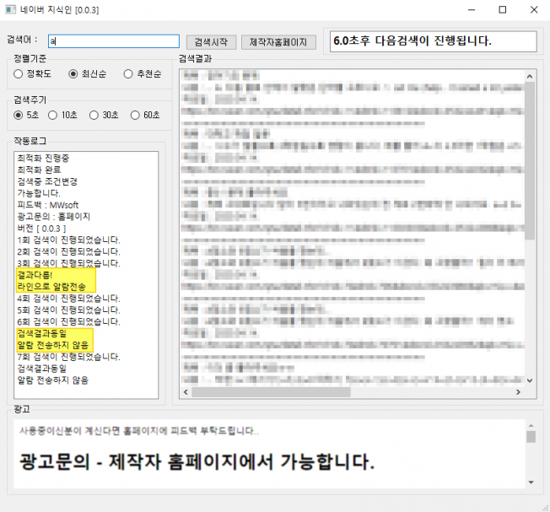The width and height of the screenshot is (550, 512).
Task: Click the right arrow of results horizontal scrollbar
Action: 519,392
